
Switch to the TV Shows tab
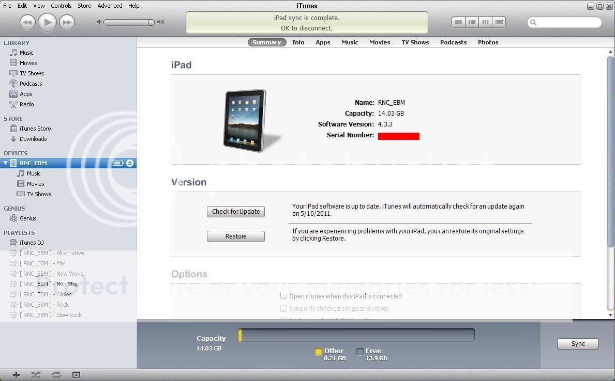(x=415, y=42)
